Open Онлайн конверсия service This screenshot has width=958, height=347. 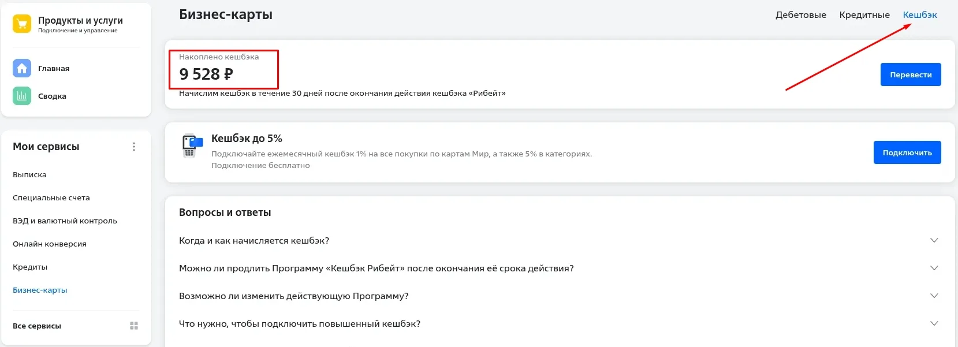click(50, 244)
